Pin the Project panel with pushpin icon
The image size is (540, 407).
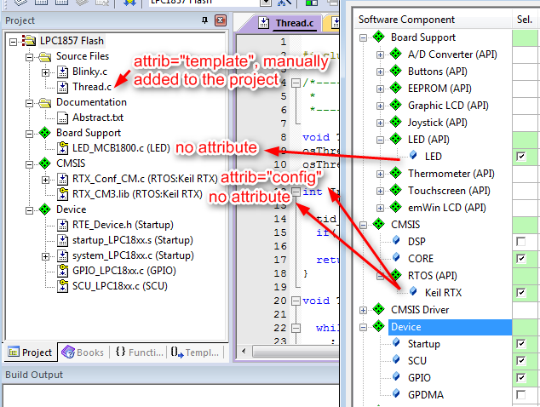pyautogui.click(x=203, y=20)
